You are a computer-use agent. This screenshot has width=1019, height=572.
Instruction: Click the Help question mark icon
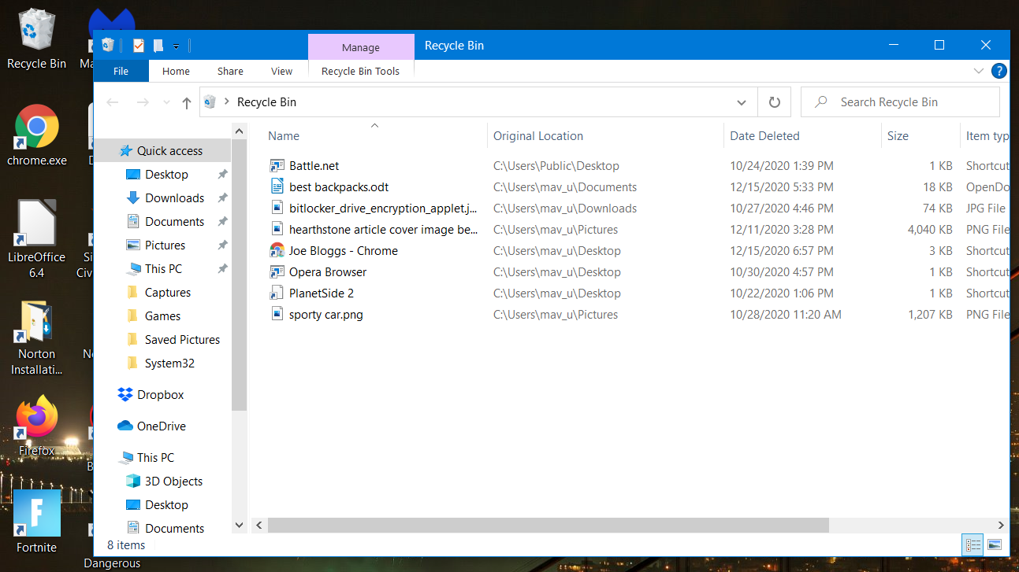[x=999, y=71]
